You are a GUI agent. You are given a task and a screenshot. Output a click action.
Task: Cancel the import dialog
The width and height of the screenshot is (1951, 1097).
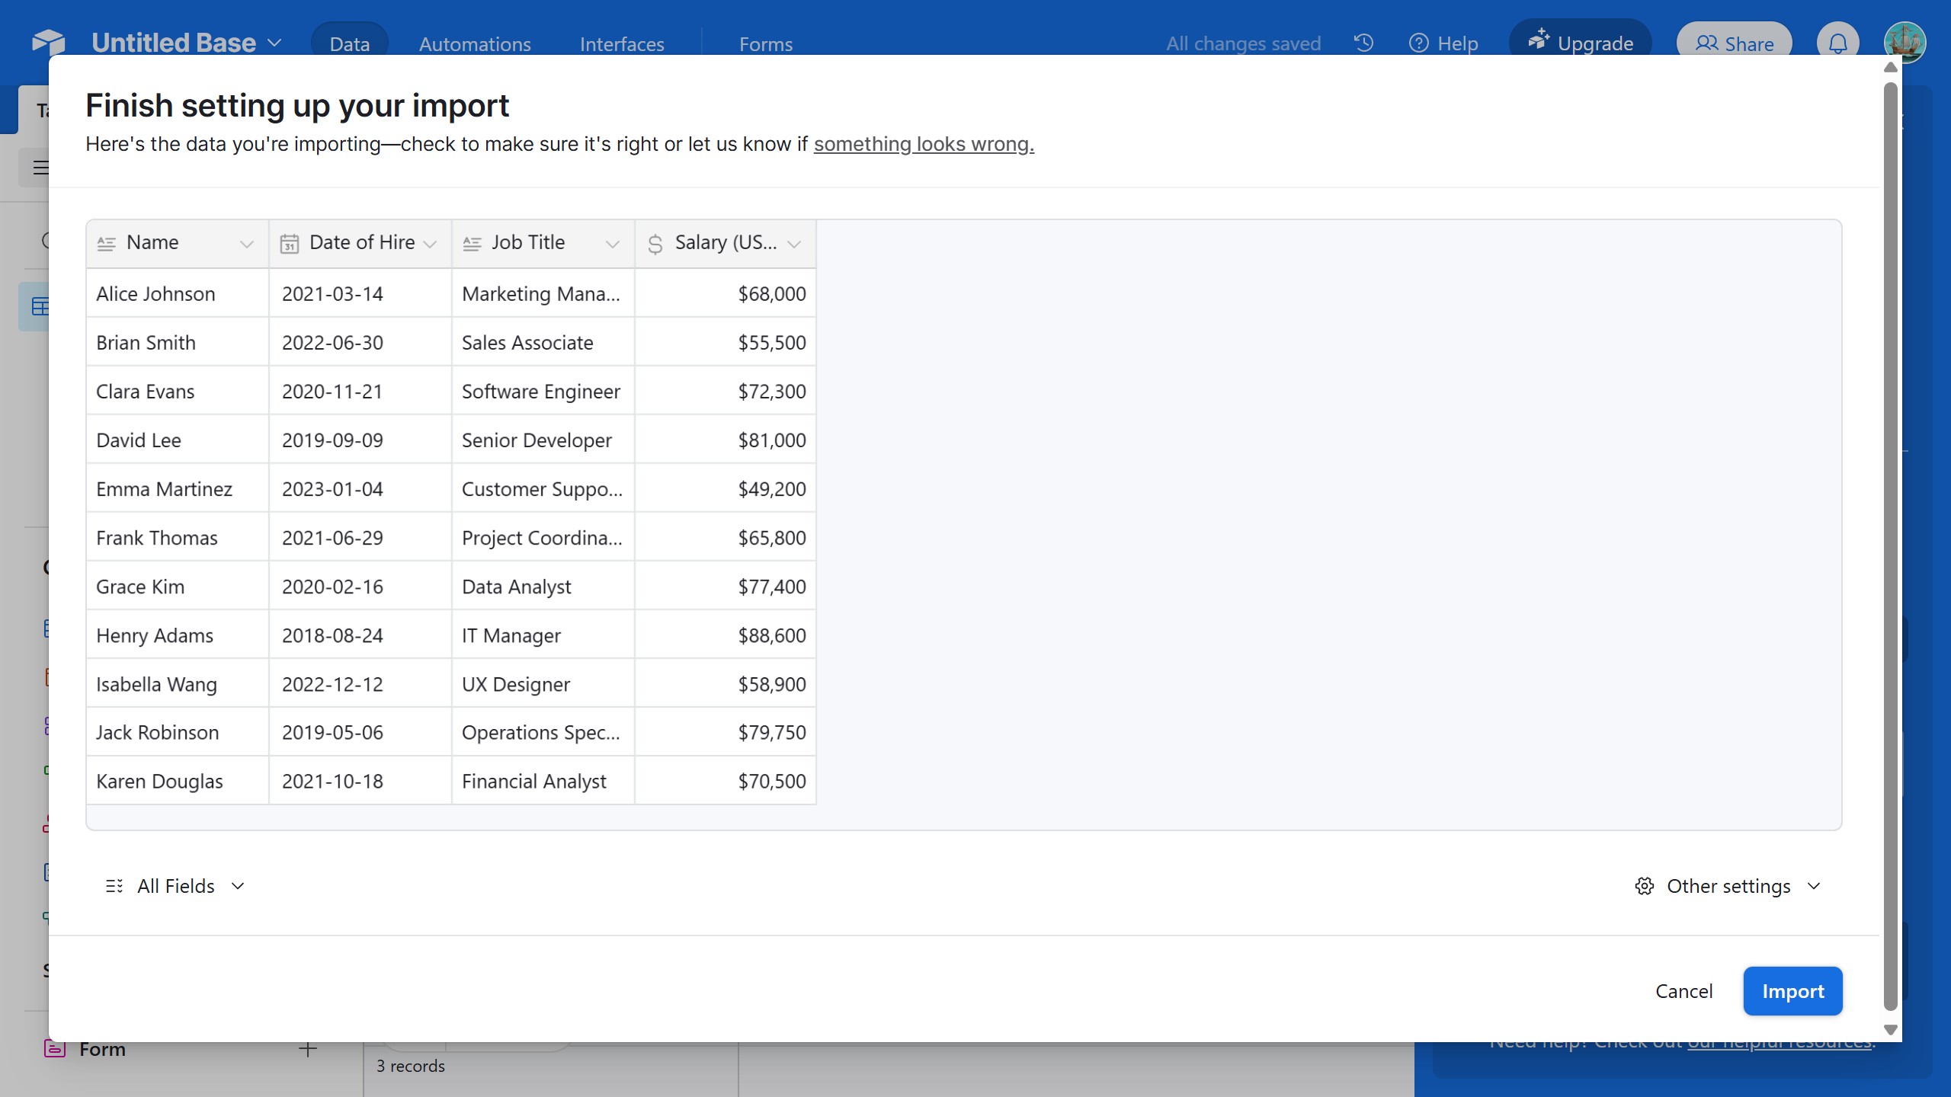pyautogui.click(x=1683, y=991)
